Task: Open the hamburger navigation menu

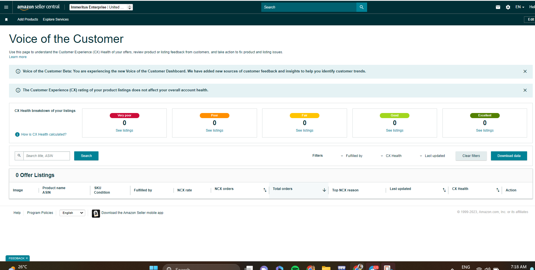Action: (x=6, y=7)
